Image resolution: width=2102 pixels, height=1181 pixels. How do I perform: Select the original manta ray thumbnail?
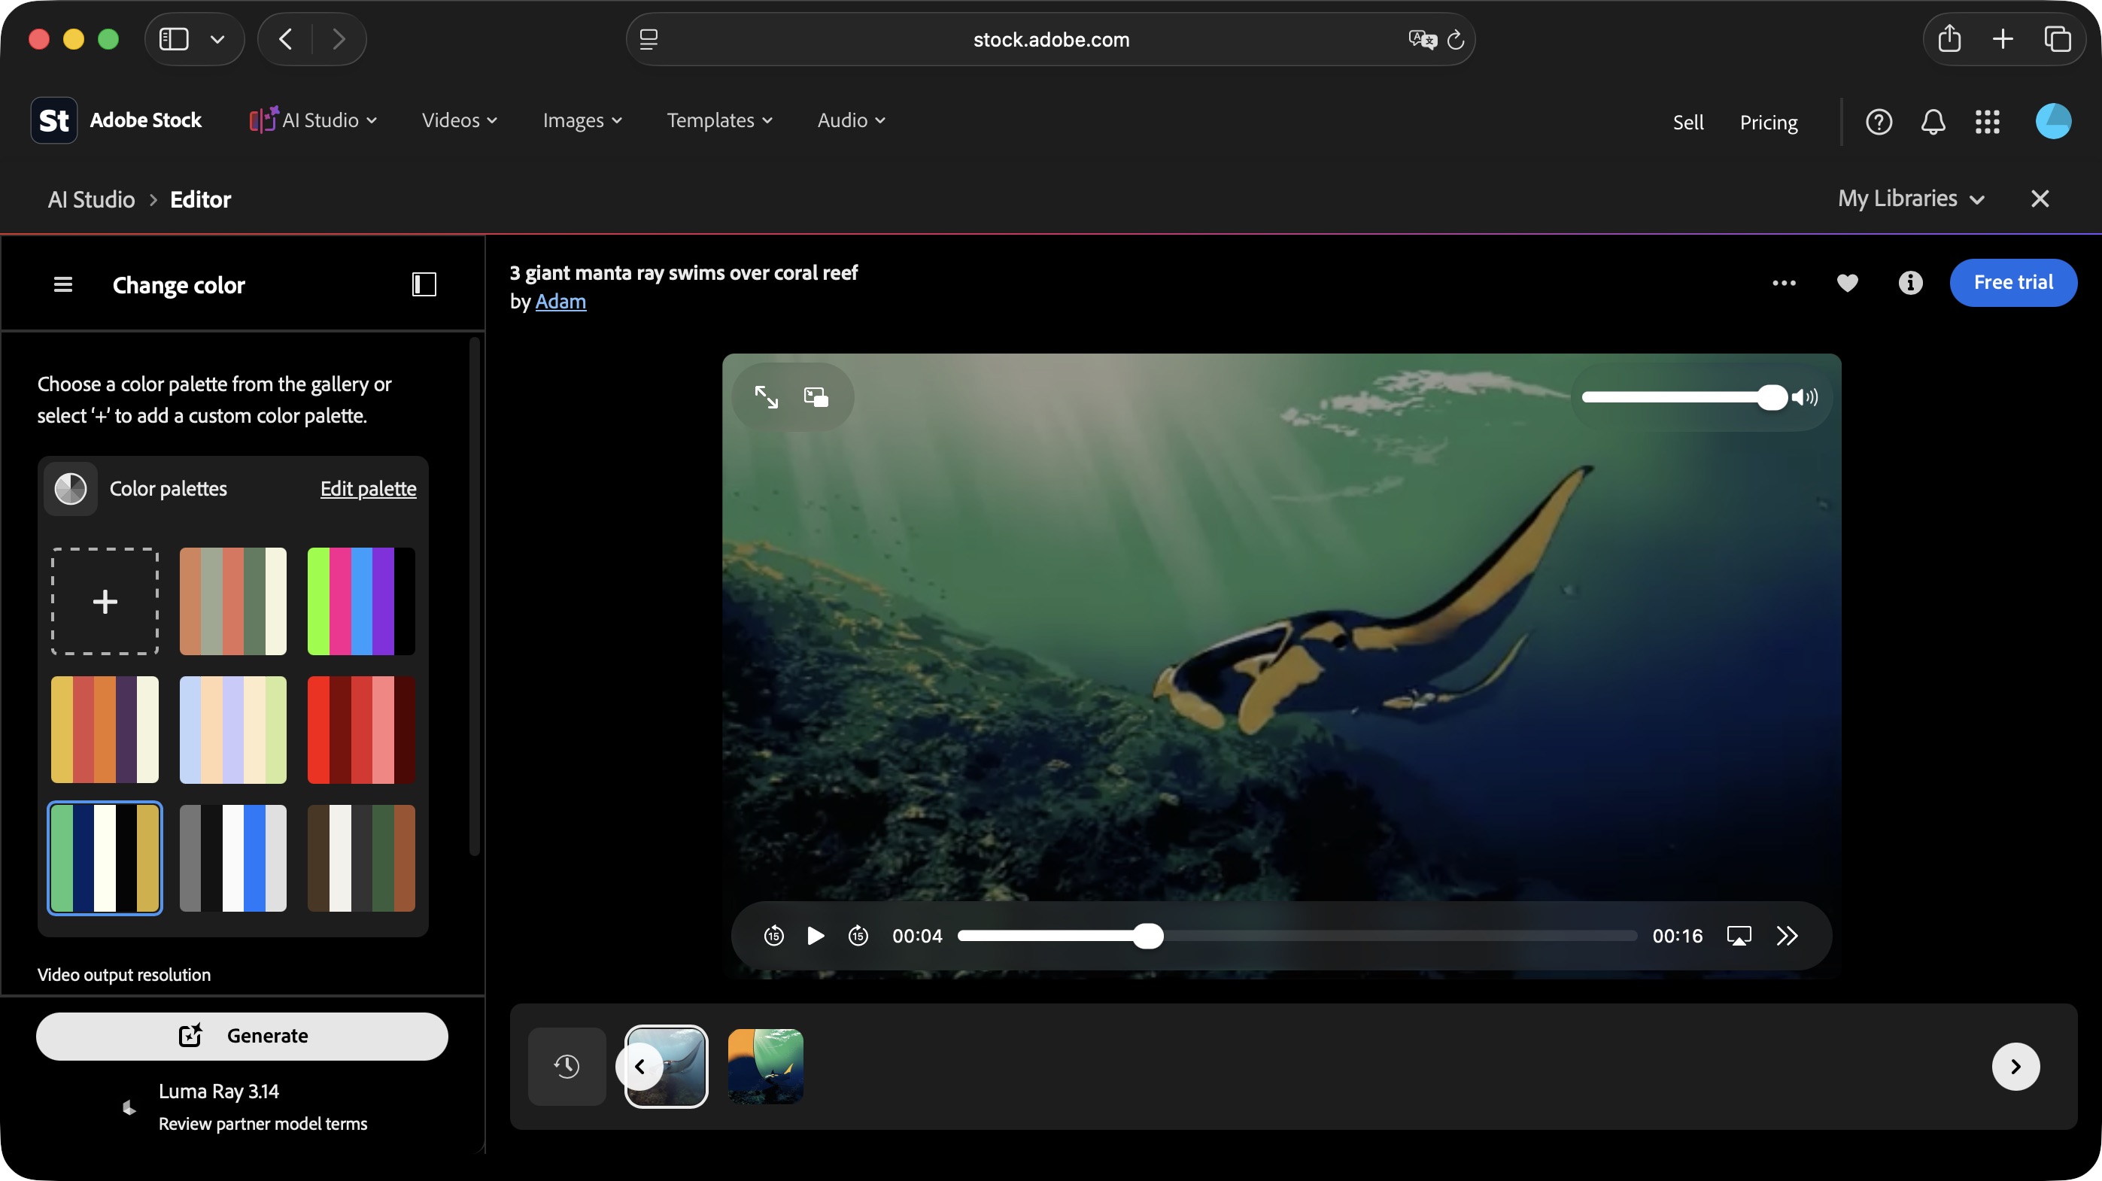point(667,1066)
